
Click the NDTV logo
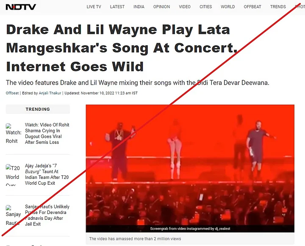pyautogui.click(x=21, y=7)
